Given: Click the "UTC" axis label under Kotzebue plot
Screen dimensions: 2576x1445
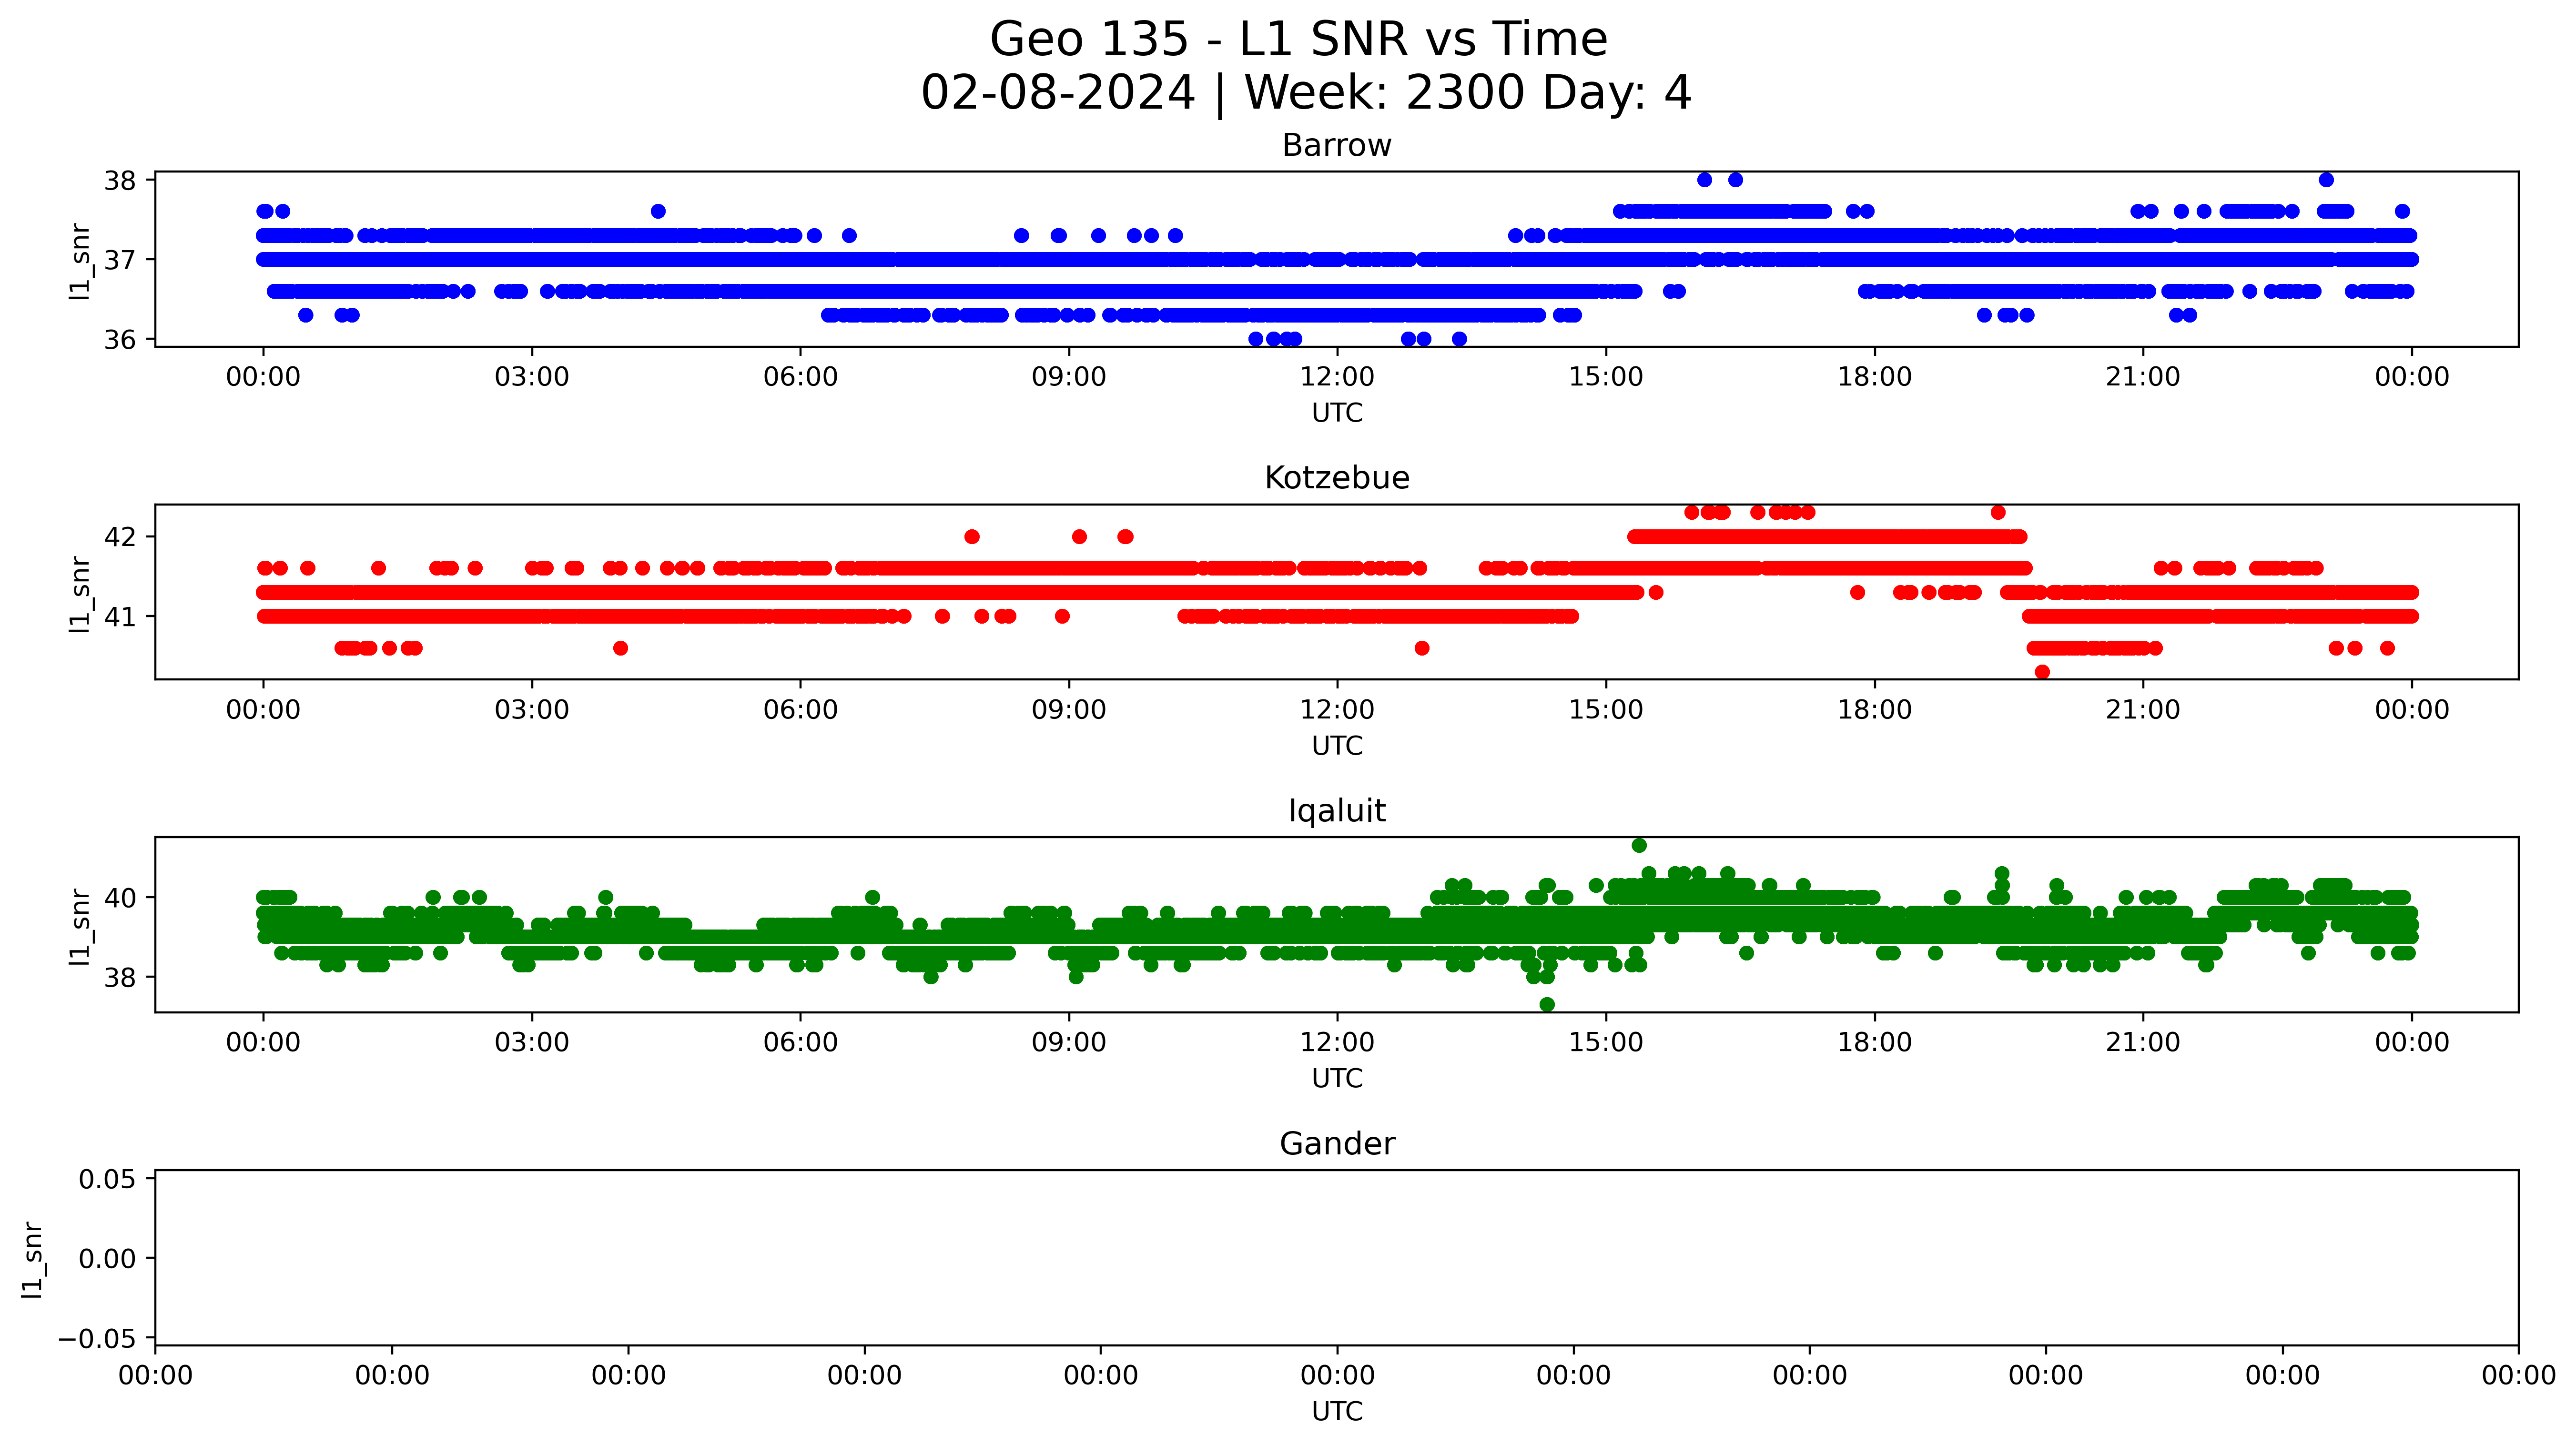Looking at the screenshot, I should (x=1337, y=746).
